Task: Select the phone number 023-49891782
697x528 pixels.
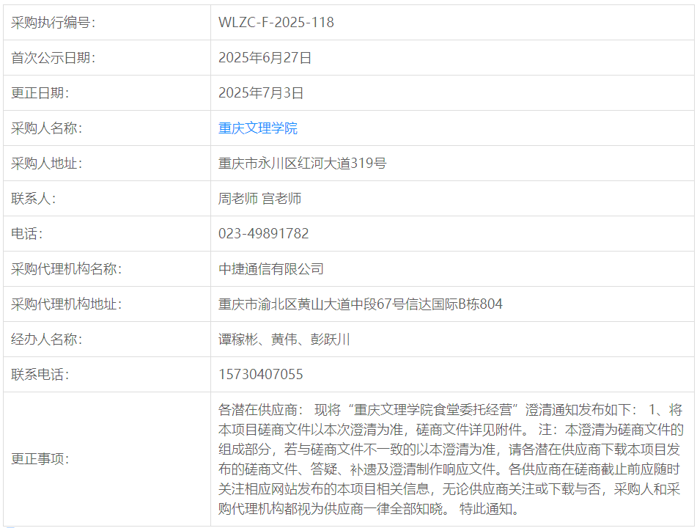Action: tap(264, 234)
